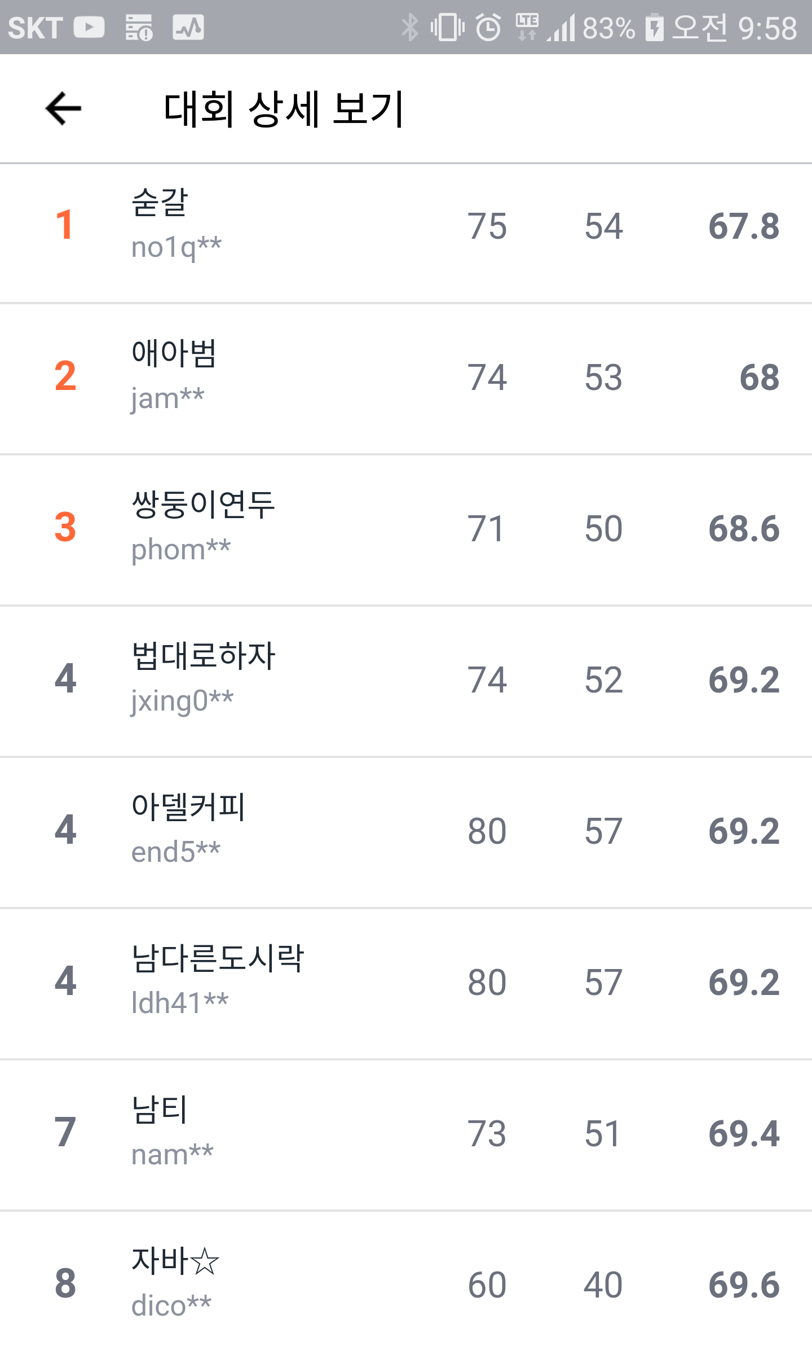
Task: Tap YouTube notification icon in status bar
Action: (89, 28)
